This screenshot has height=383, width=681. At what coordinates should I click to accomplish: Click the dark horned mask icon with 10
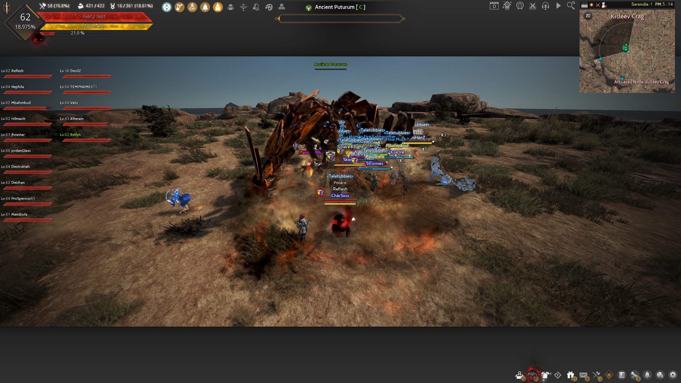533,374
